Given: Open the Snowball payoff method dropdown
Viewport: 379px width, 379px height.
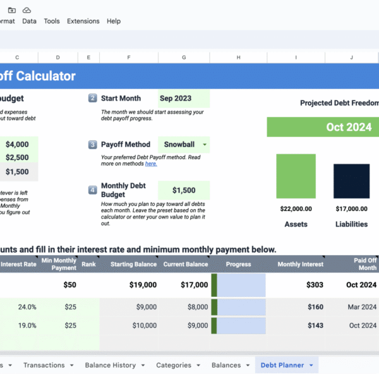Looking at the screenshot, I should point(204,145).
